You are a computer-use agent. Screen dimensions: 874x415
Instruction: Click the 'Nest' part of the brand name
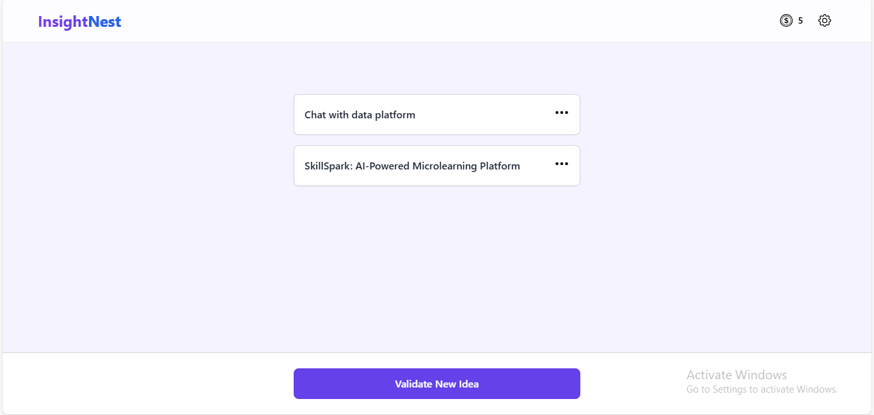click(105, 22)
